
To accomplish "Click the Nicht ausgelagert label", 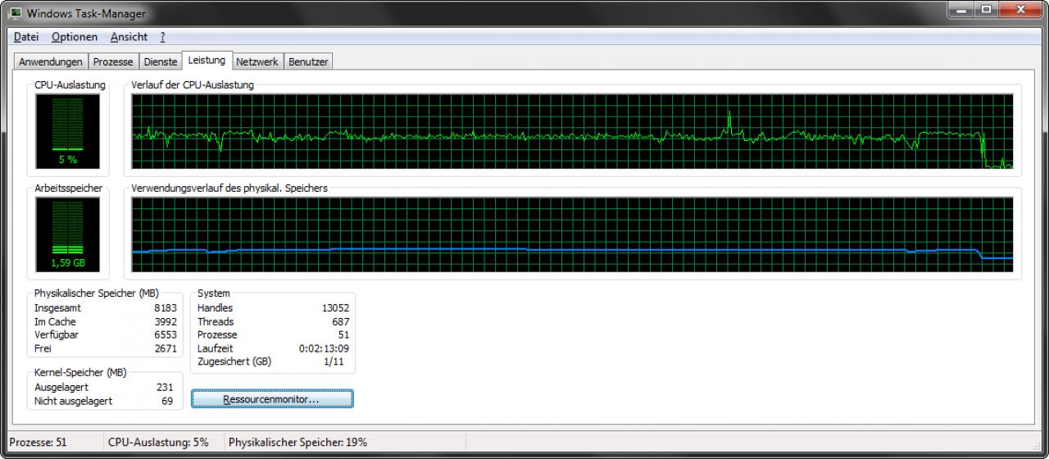I will coord(73,401).
